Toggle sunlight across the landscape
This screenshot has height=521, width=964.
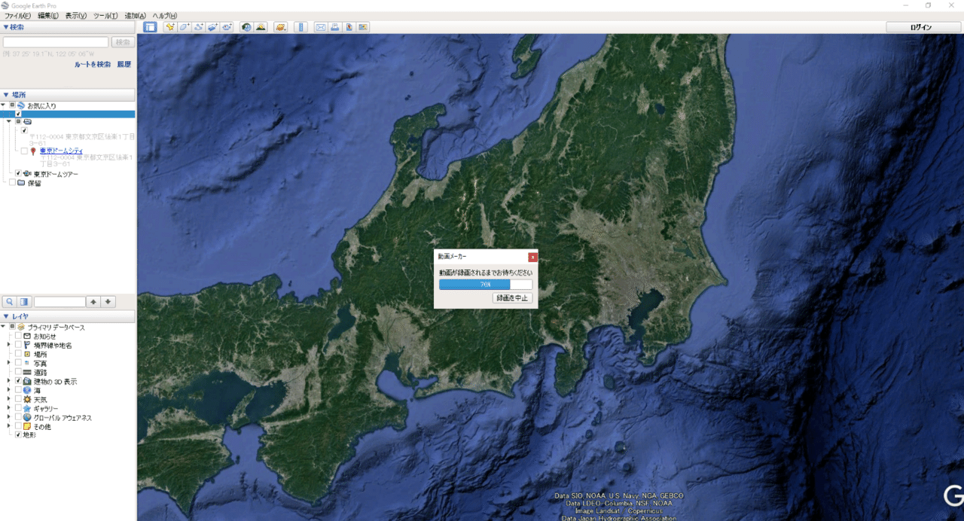[x=261, y=27]
